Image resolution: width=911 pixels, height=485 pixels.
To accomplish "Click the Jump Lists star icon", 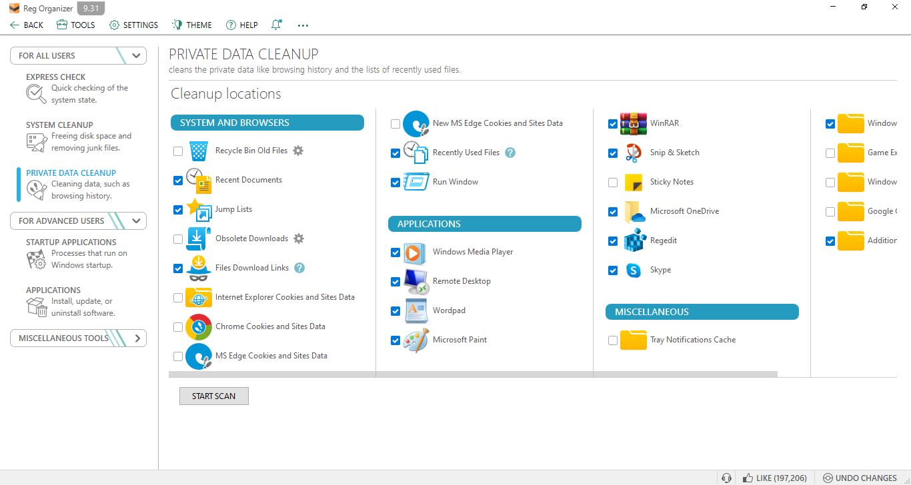I will tap(199, 209).
